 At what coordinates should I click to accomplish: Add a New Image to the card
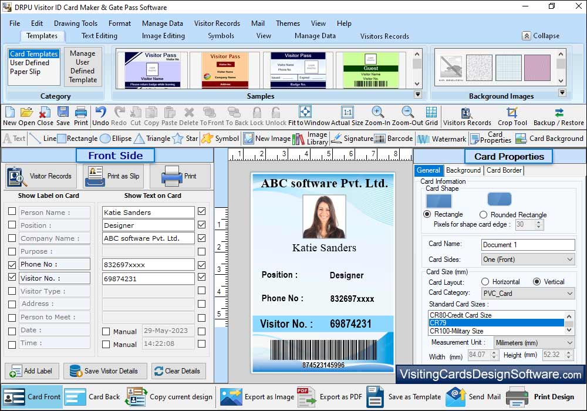click(267, 139)
